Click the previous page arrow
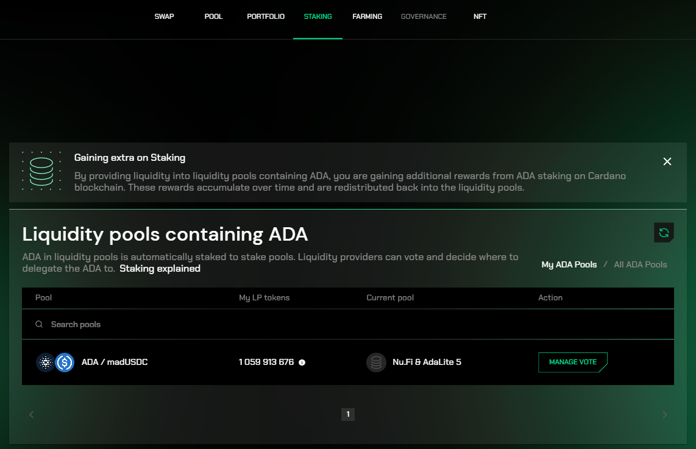 point(31,414)
